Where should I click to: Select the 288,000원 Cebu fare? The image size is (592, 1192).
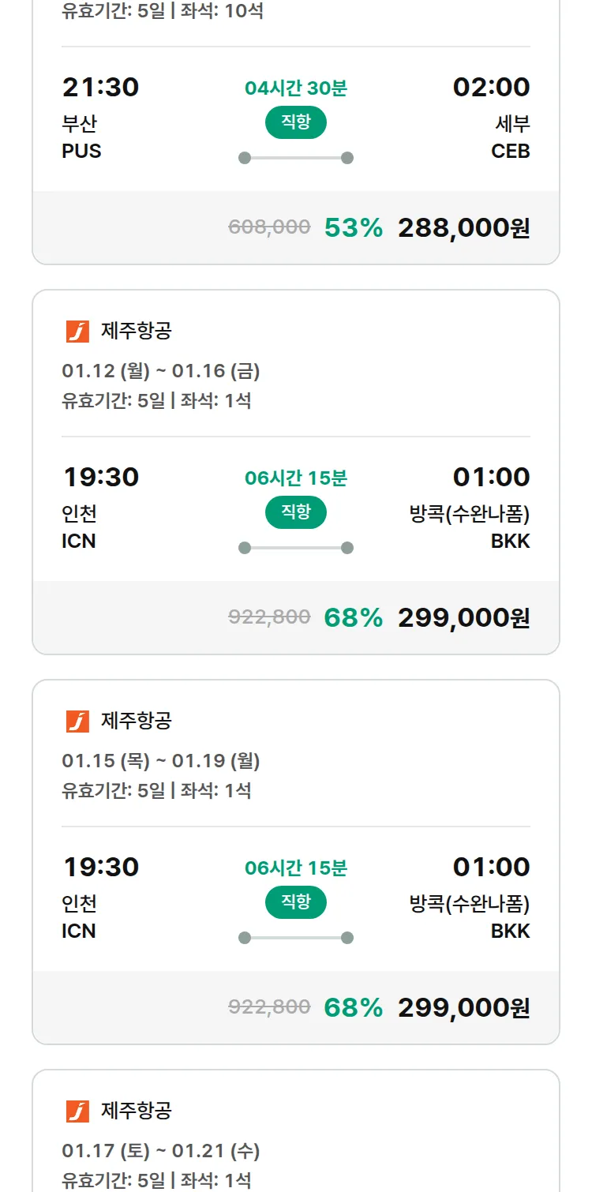click(463, 228)
